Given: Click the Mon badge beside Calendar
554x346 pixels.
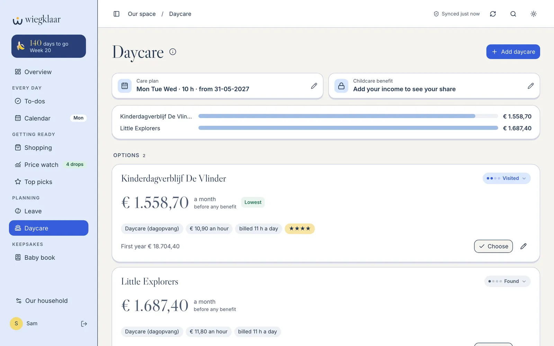Looking at the screenshot, I should 78,118.
